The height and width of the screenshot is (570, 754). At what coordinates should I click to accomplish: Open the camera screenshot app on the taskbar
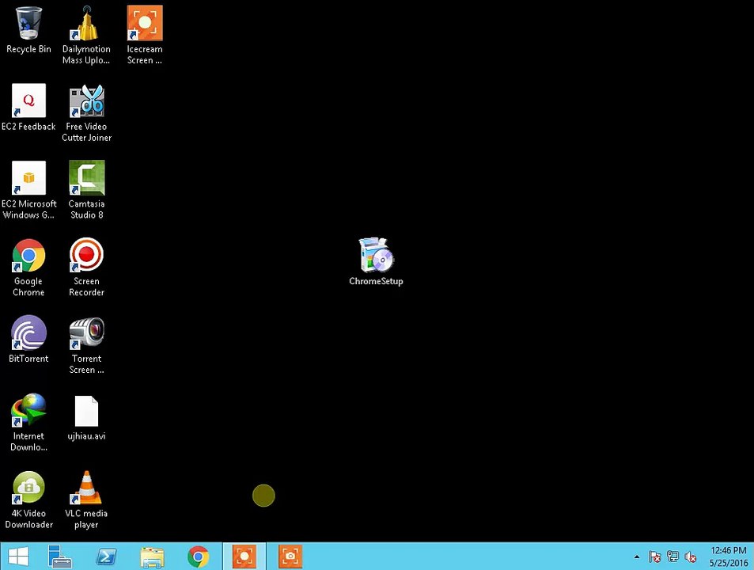290,557
